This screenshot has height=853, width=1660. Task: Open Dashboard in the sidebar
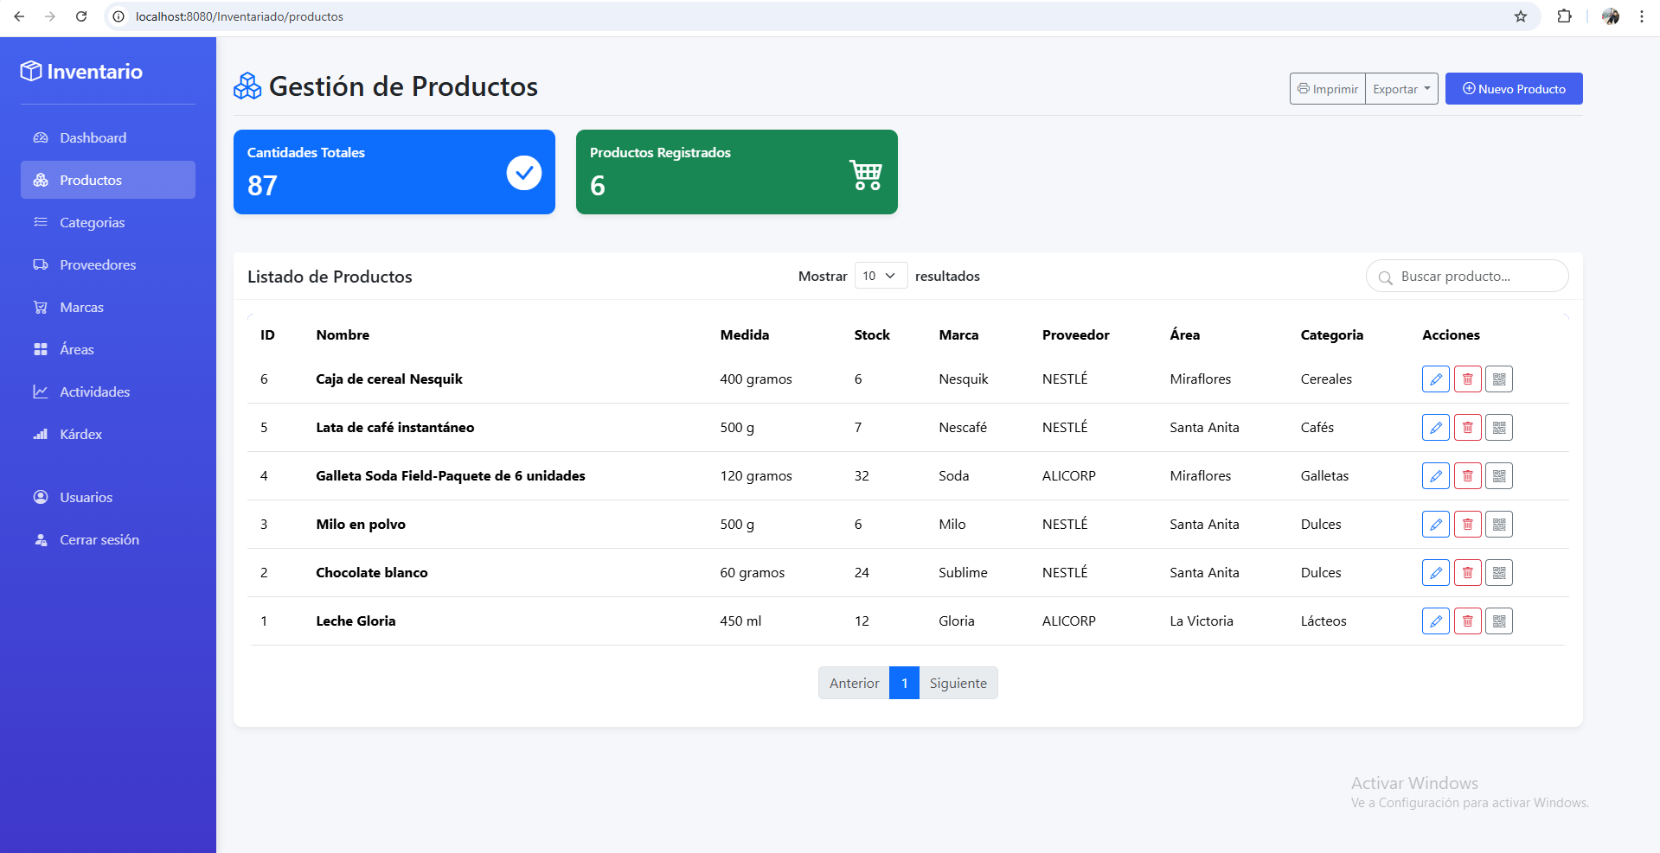[x=108, y=138]
